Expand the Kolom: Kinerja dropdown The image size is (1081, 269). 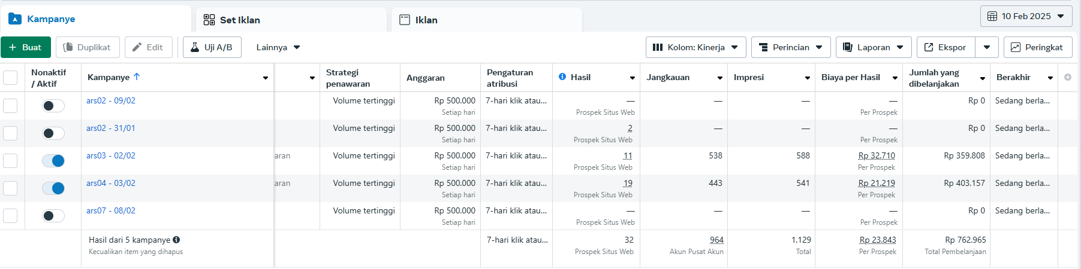pyautogui.click(x=695, y=47)
